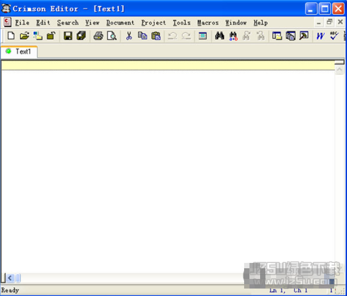The image size is (347, 296).
Task: Click the vertical scrollbar up arrow
Action: pos(339,70)
